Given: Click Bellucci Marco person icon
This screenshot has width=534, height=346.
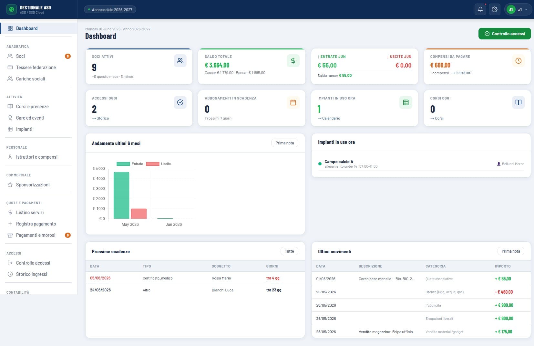Looking at the screenshot, I should [499, 164].
